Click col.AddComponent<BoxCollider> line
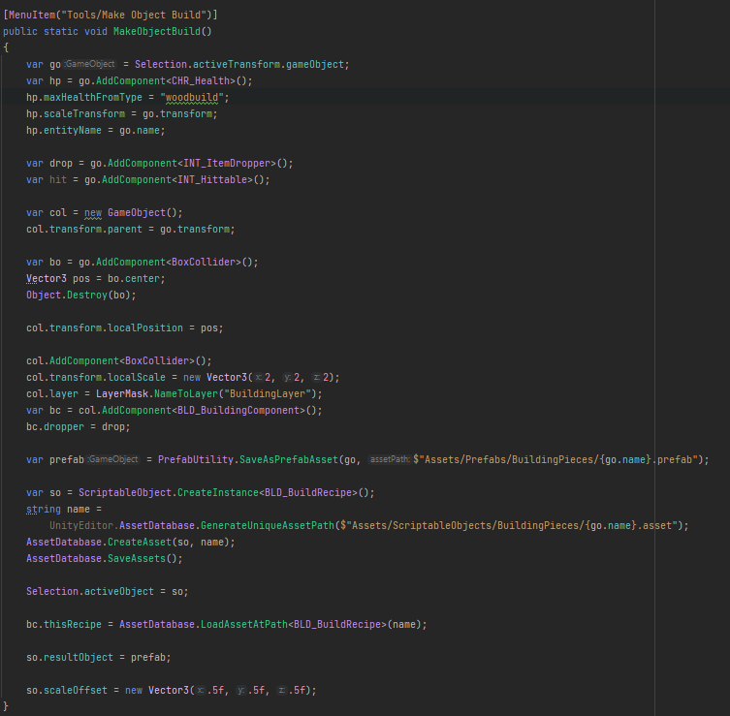Screen dimensions: 730x716 (118, 361)
